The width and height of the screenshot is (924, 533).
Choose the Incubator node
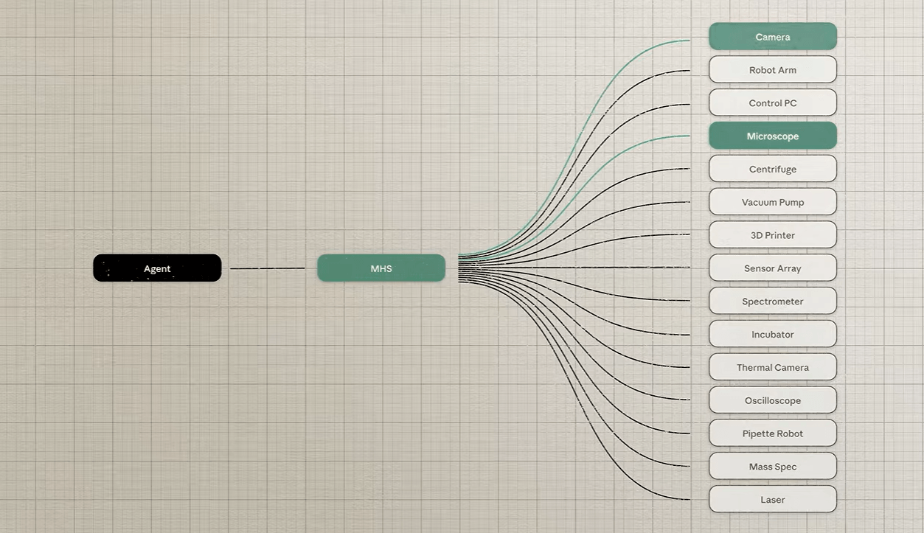(773, 334)
